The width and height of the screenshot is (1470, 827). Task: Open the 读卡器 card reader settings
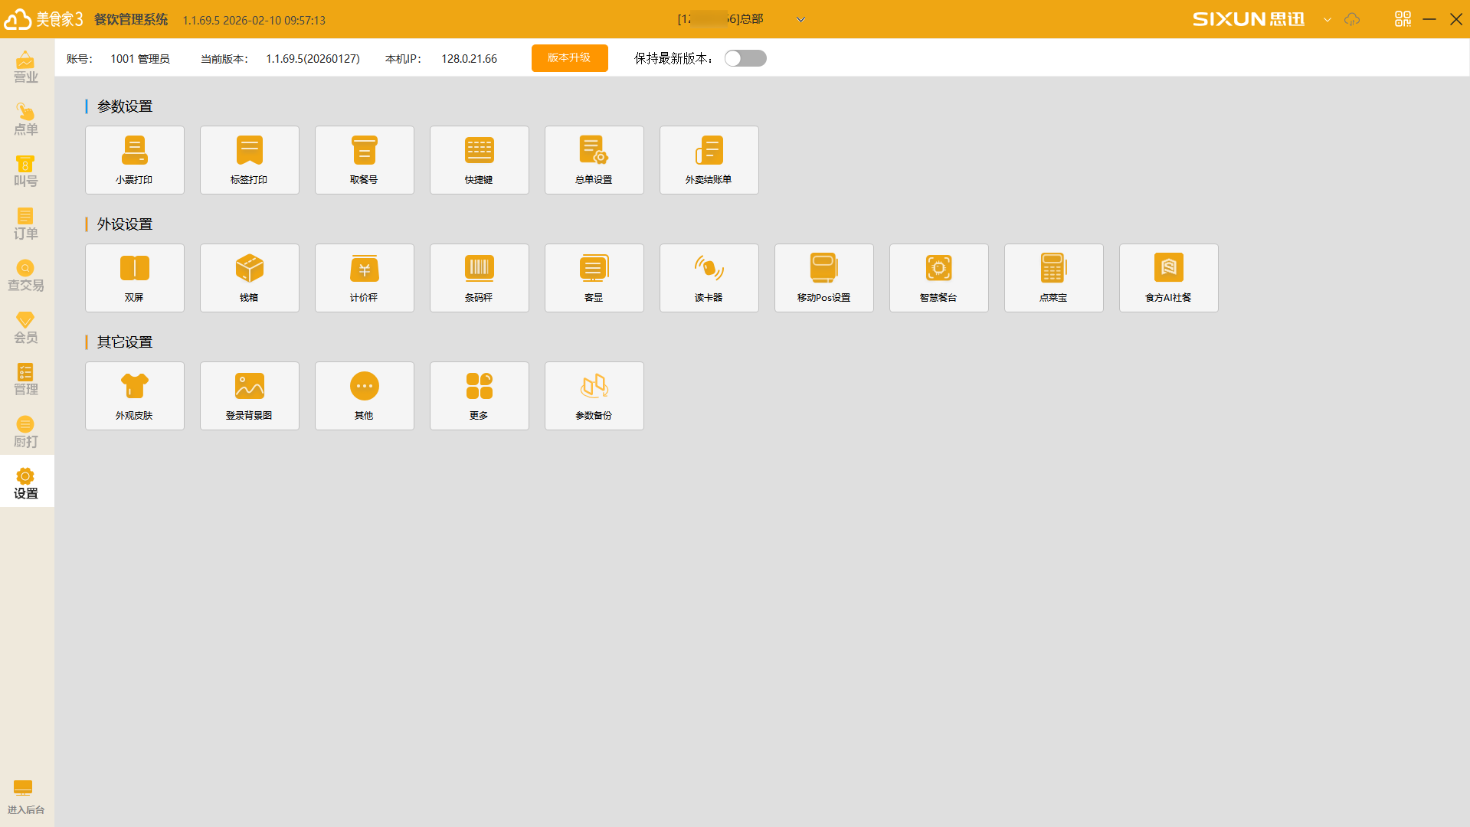click(709, 278)
